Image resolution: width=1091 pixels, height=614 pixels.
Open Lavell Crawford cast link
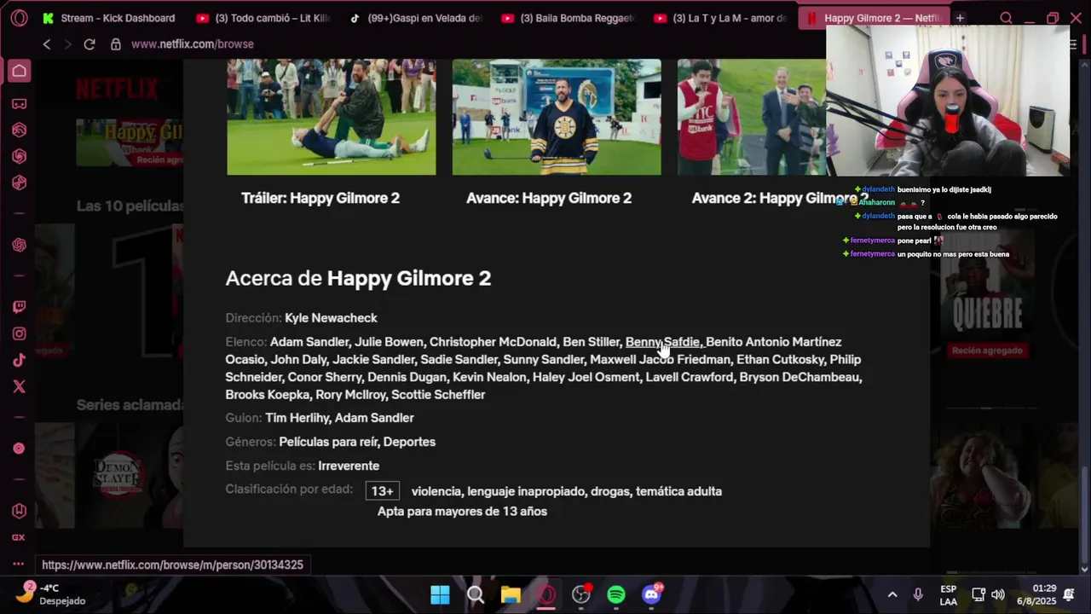(689, 377)
